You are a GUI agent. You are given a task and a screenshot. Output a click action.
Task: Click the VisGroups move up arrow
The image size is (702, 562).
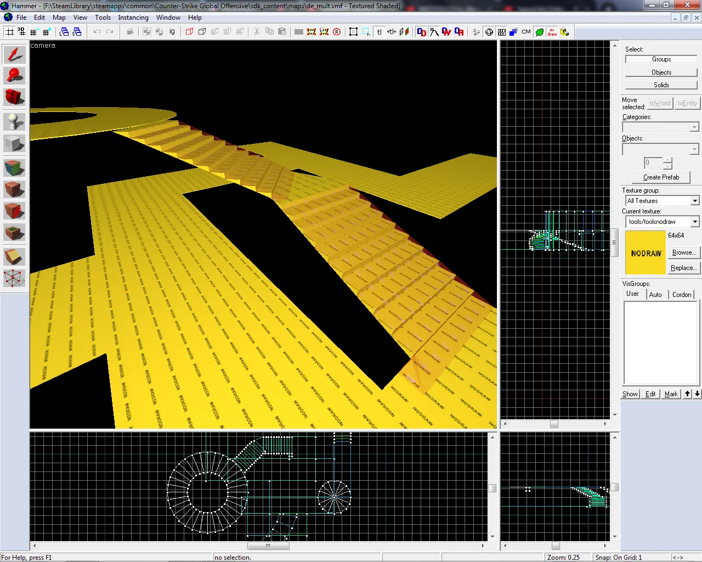[x=688, y=394]
